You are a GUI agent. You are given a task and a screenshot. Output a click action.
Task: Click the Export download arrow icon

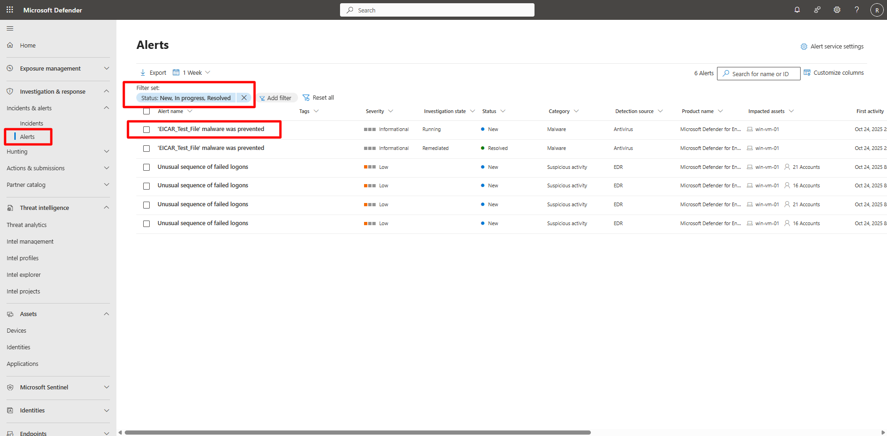[143, 72]
